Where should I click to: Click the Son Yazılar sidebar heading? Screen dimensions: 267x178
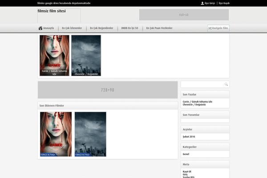pyautogui.click(x=190, y=94)
